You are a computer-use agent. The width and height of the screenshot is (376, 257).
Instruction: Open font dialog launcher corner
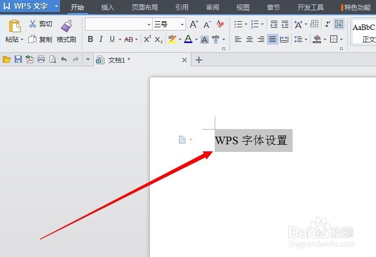(x=224, y=48)
